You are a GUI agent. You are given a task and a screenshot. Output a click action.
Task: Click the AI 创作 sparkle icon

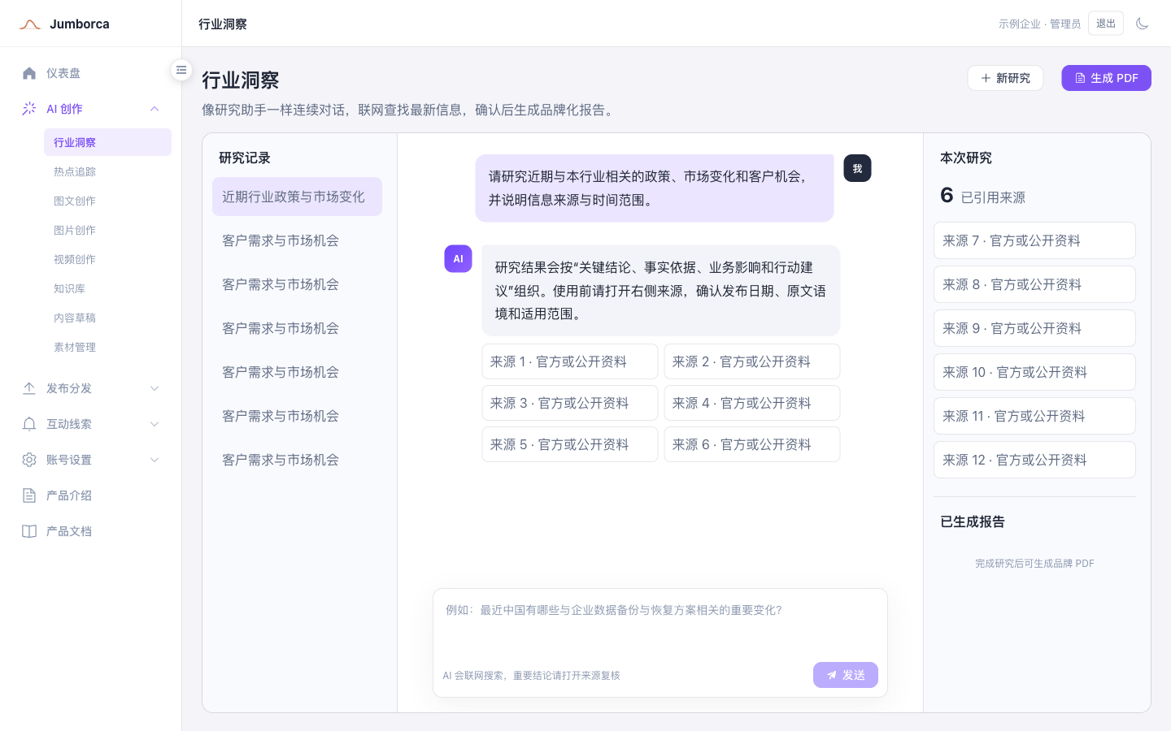29,109
